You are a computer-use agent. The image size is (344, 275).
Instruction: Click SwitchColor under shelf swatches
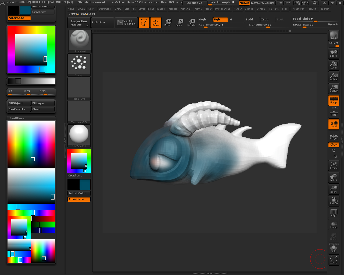pos(79,193)
